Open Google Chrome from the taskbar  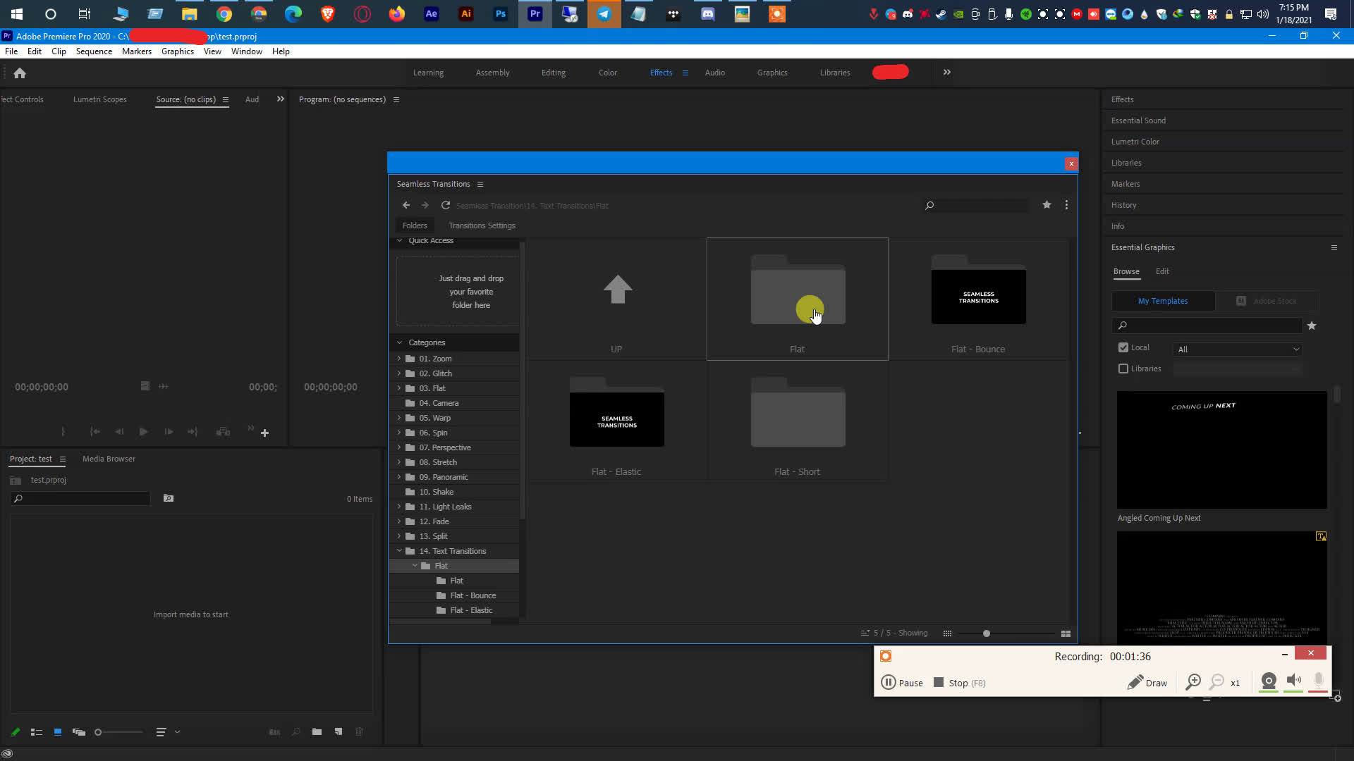224,14
